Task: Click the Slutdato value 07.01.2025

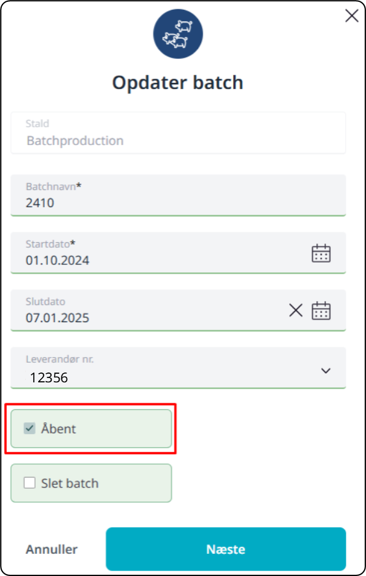Action: (57, 318)
